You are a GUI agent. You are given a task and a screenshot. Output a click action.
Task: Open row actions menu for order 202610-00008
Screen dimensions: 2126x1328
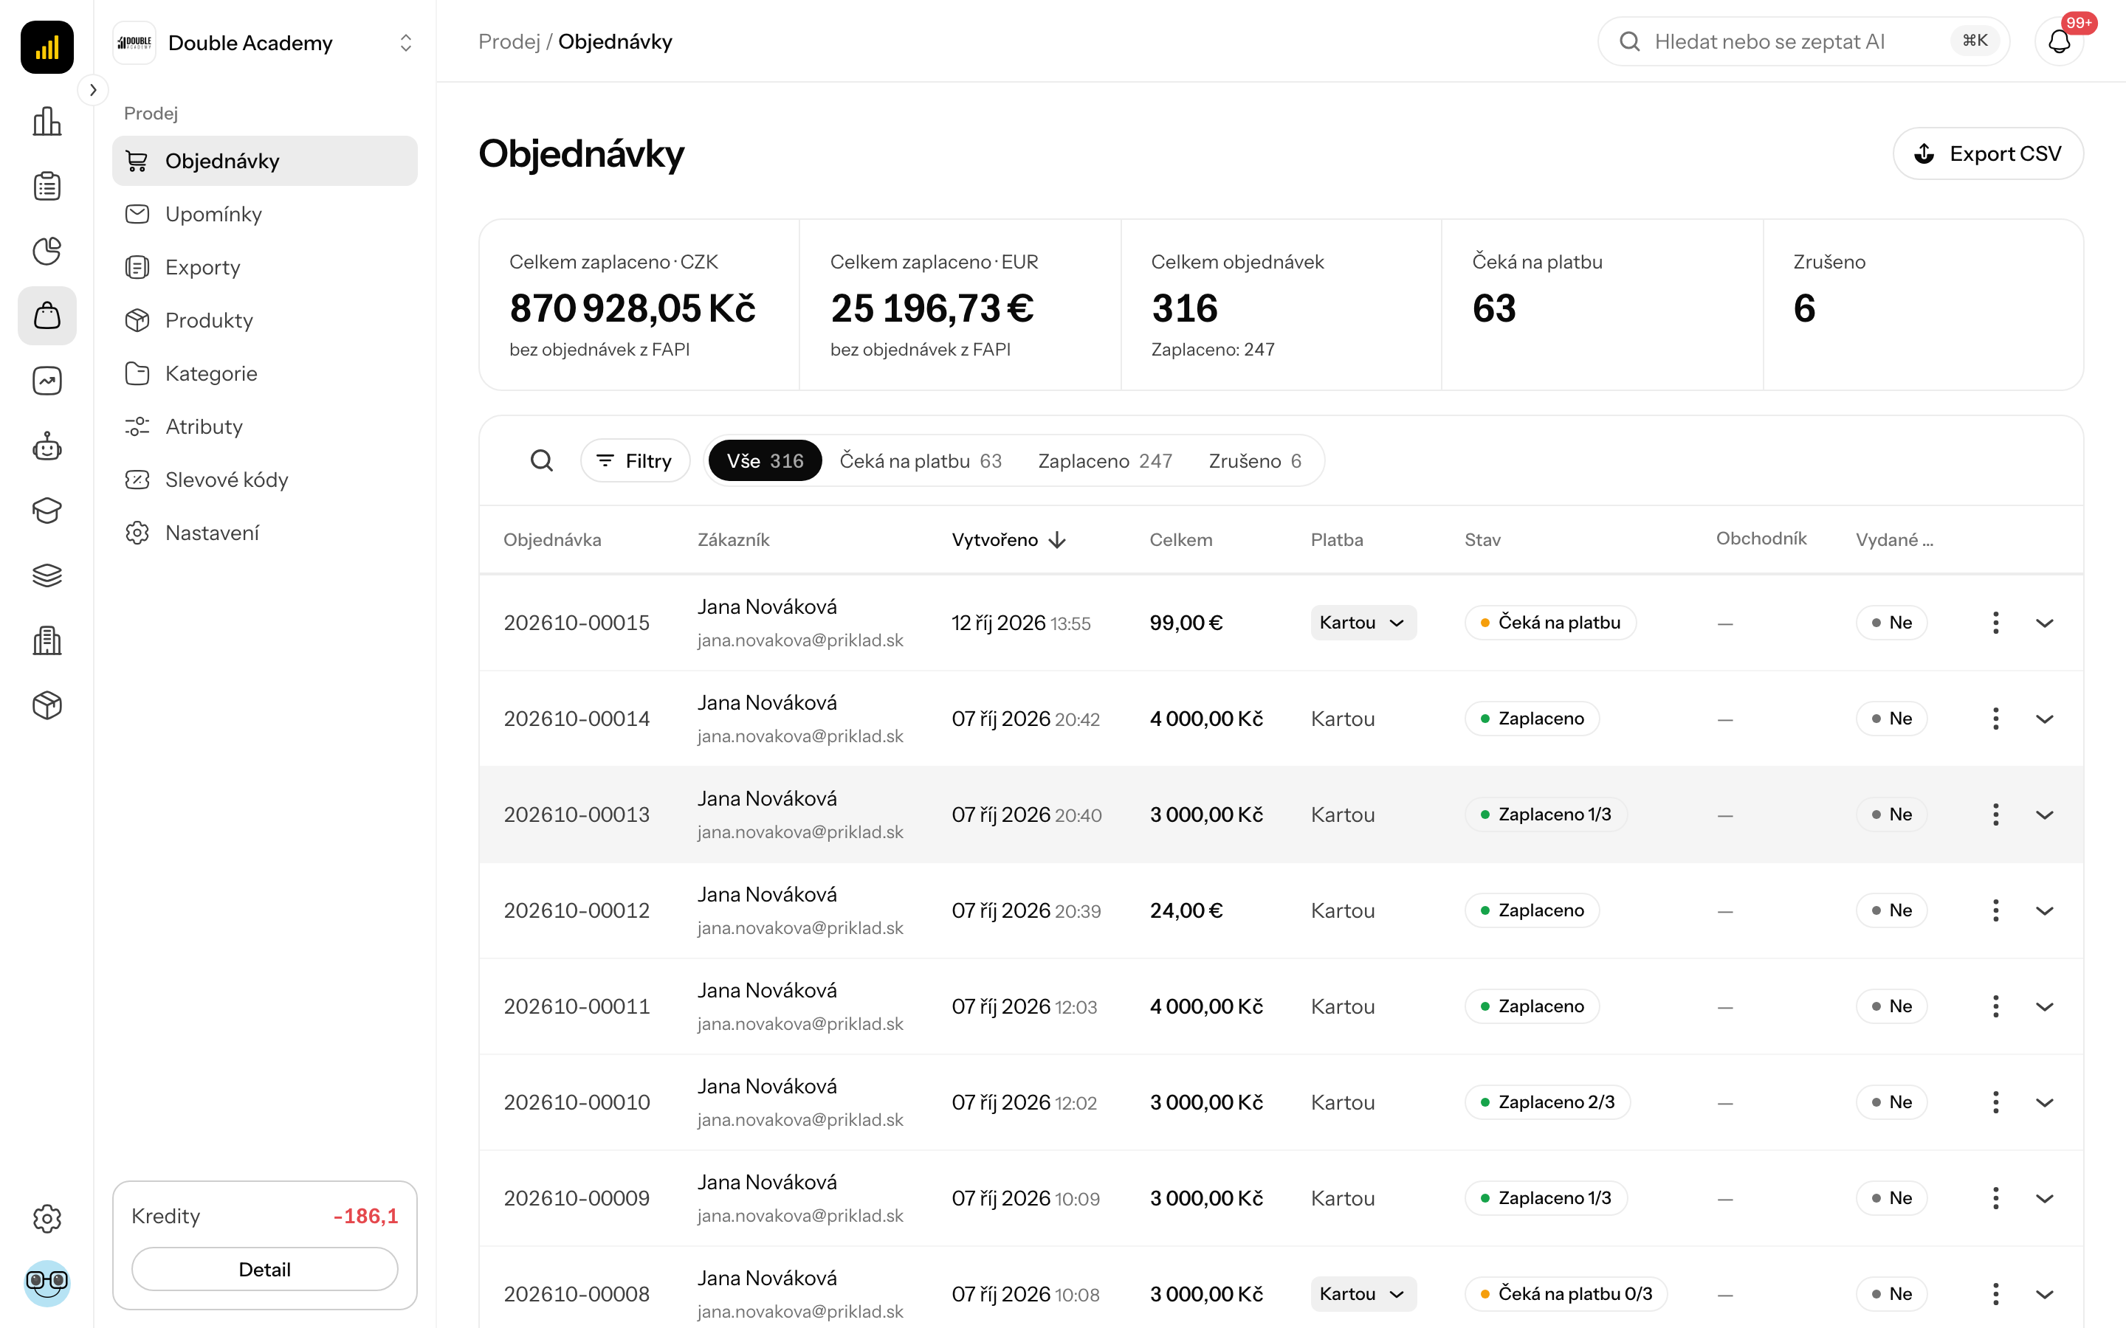[x=1995, y=1294]
